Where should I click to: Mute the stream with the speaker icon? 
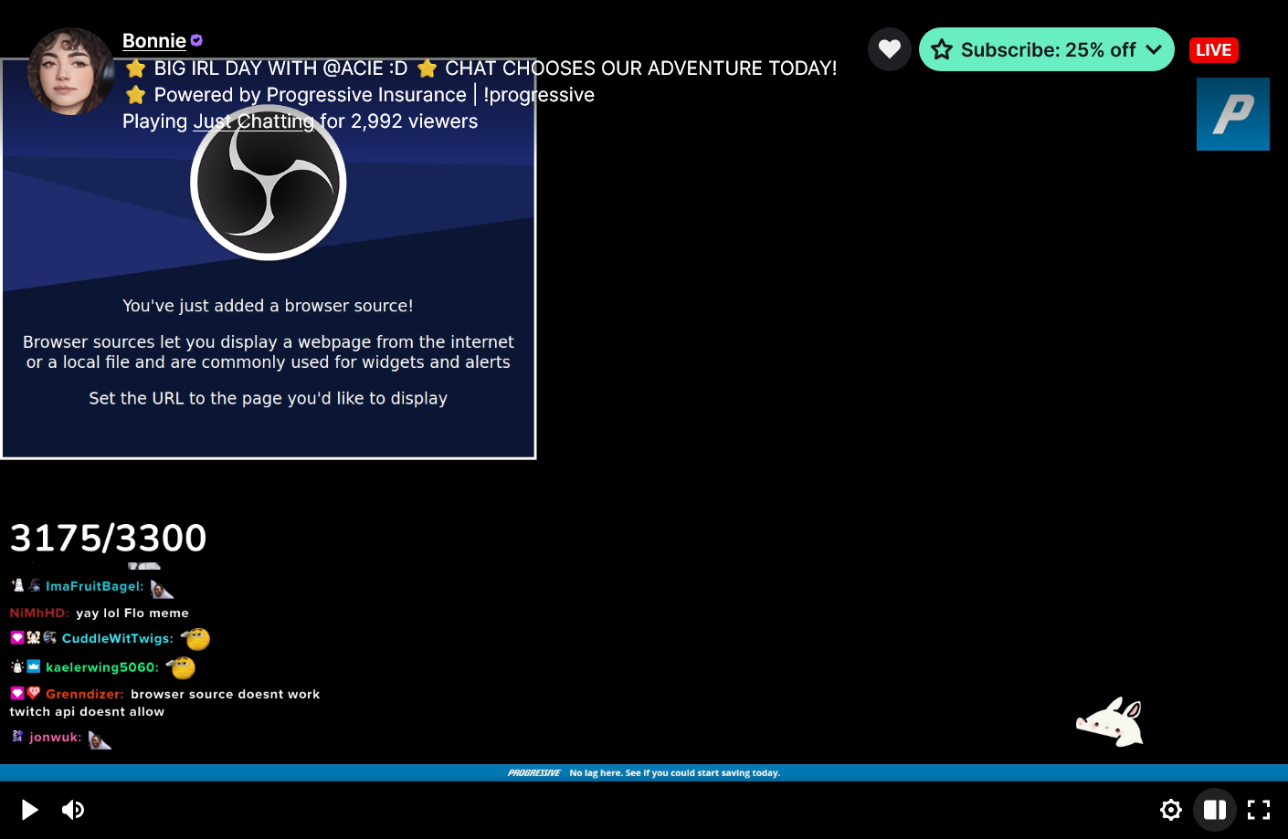(73, 810)
